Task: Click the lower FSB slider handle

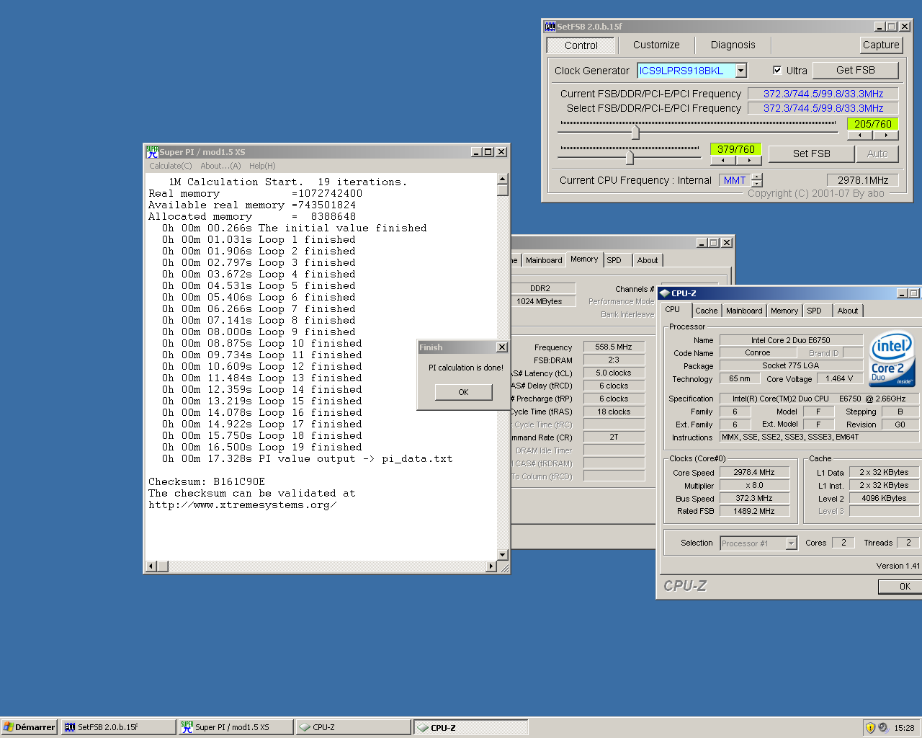Action: pos(630,156)
